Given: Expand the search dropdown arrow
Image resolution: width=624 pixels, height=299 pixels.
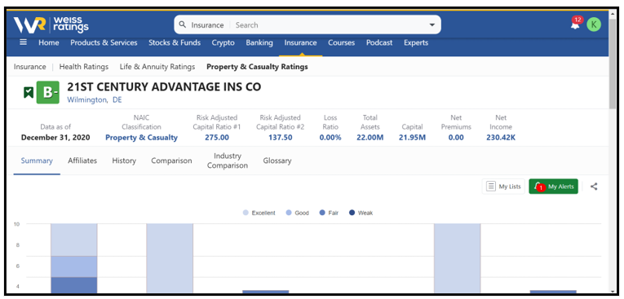Looking at the screenshot, I should click(432, 25).
